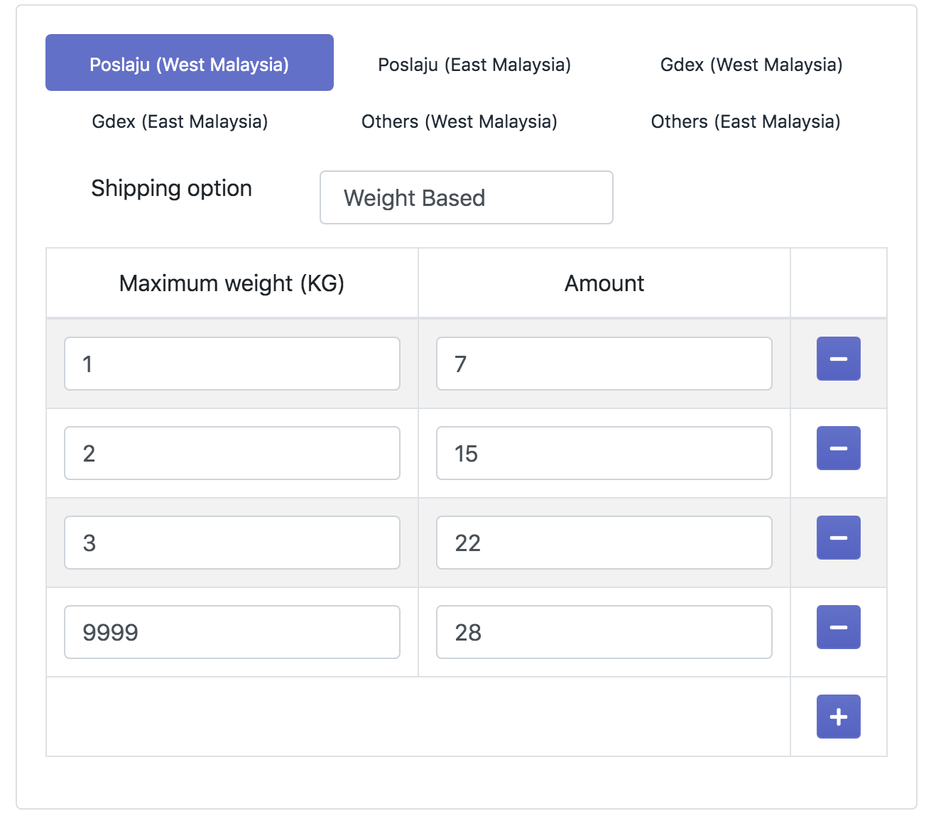The height and width of the screenshot is (838, 936).
Task: Edit the maximum weight field containing 3
Action: 232,543
